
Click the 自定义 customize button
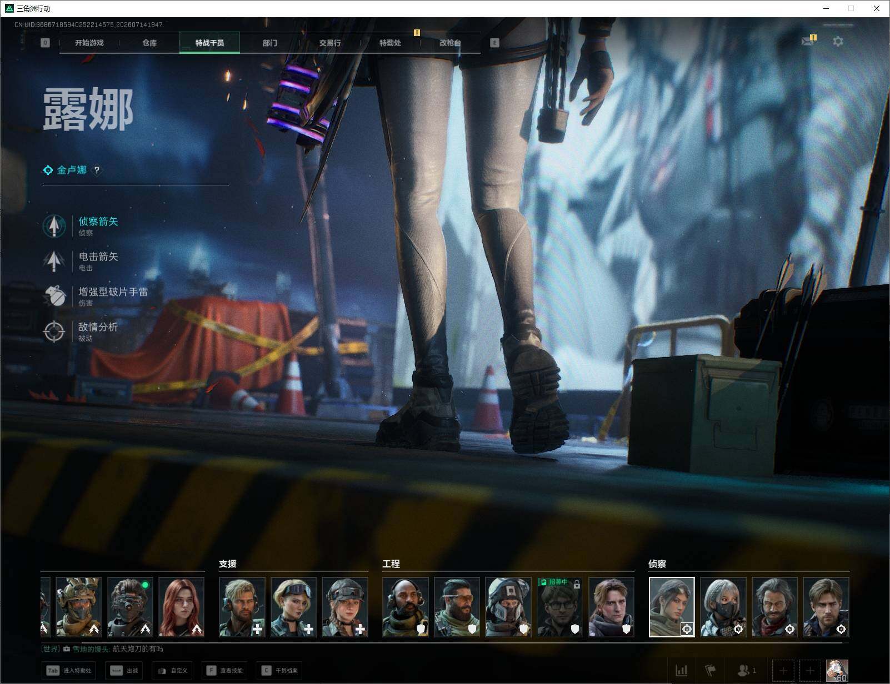point(172,671)
